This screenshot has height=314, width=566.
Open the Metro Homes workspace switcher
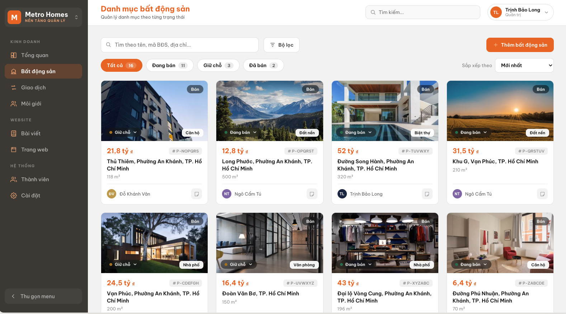[43, 17]
